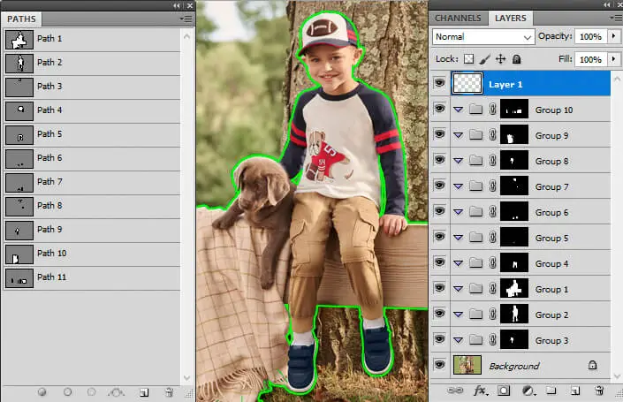Click the Lock image pixels brush icon

(484, 59)
